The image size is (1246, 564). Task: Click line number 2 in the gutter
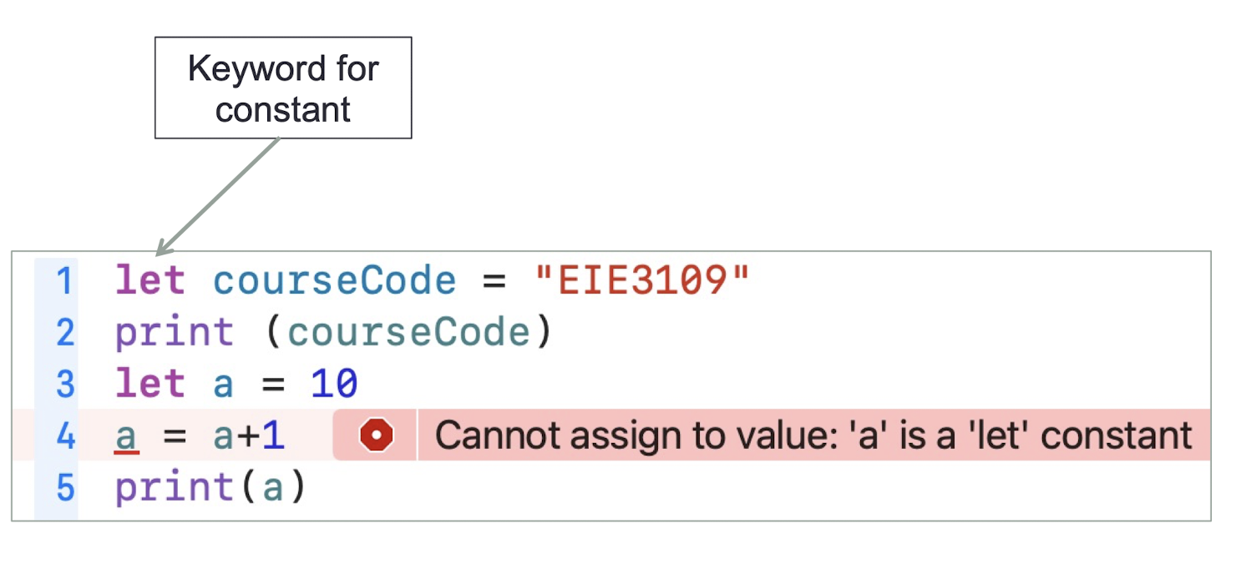65,333
